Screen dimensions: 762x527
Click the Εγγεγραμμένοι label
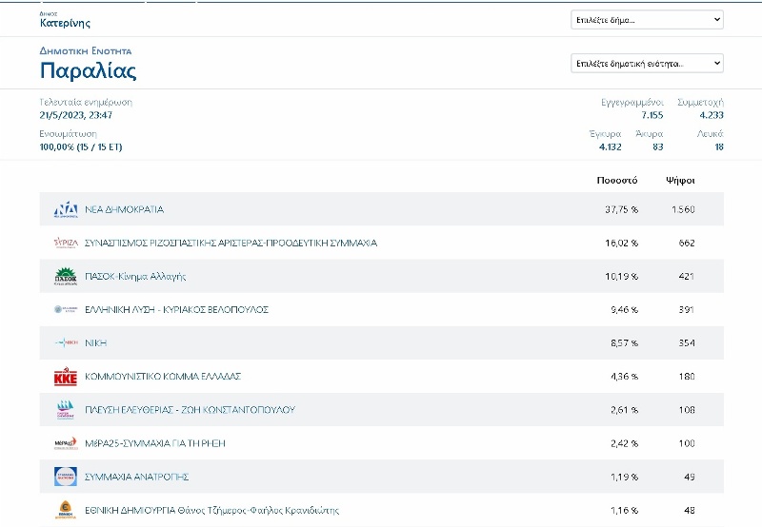(632, 103)
